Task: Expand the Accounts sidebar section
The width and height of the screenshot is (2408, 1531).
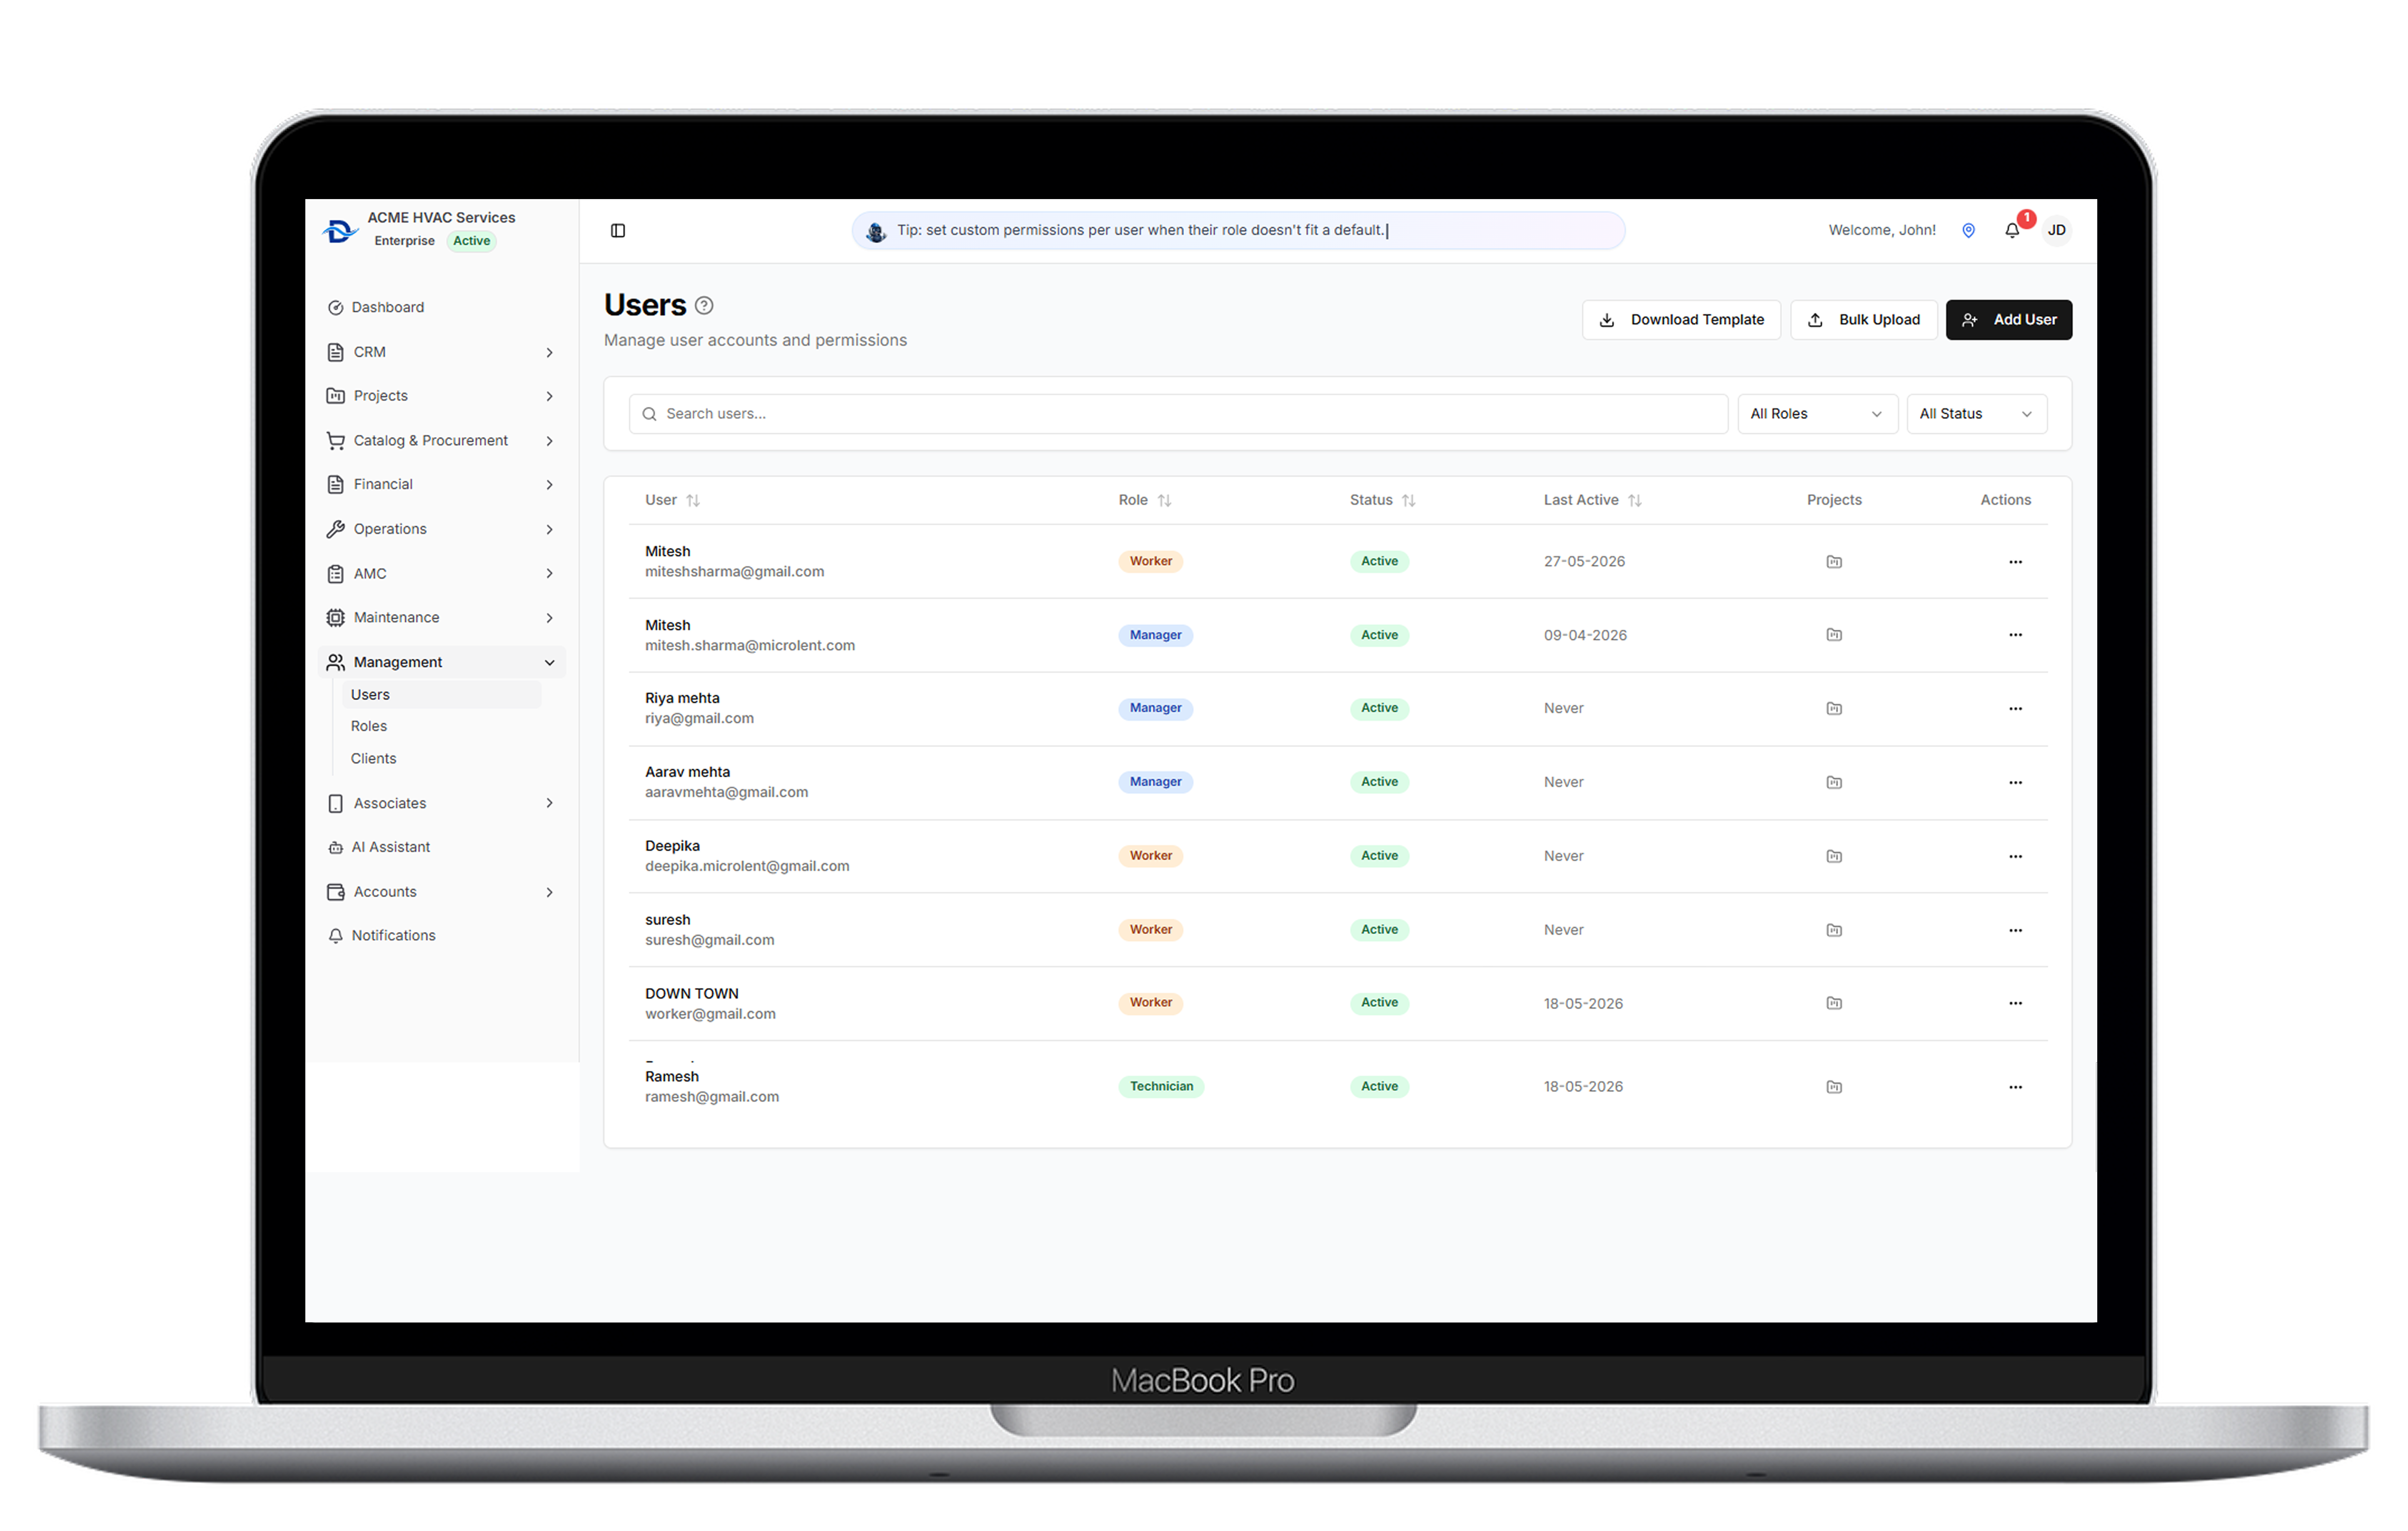Action: 441,892
